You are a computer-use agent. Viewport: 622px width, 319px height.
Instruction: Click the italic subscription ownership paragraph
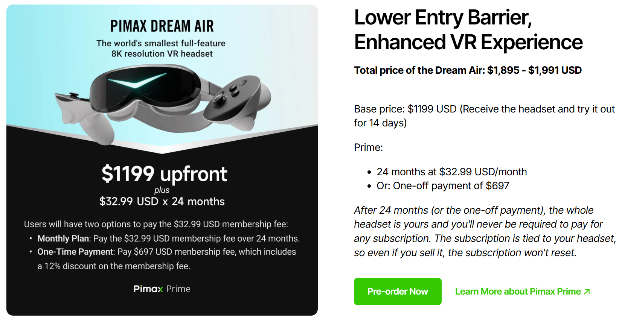pyautogui.click(x=485, y=231)
